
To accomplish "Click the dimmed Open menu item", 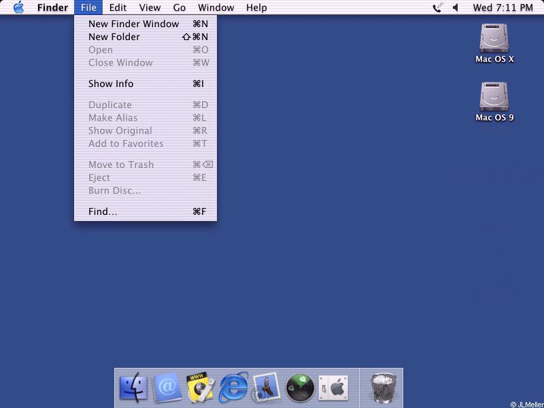I will tap(146, 50).
